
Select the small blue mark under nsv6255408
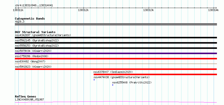click(113, 85)
